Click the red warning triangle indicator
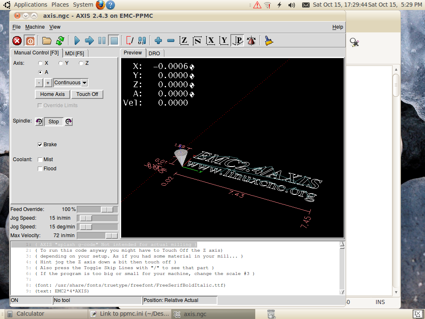Screen dimensions: 425x319 pyautogui.click(x=257, y=5)
